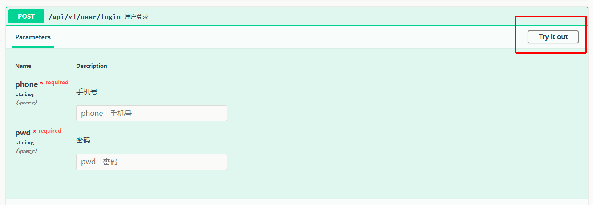Click the string type under pwd
Image resolution: width=593 pixels, height=205 pixels.
(24, 142)
